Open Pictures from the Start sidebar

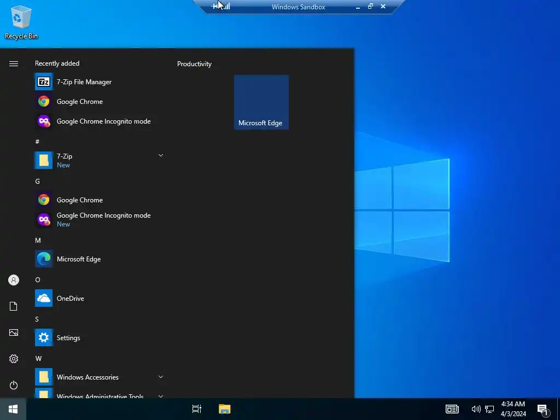click(14, 332)
